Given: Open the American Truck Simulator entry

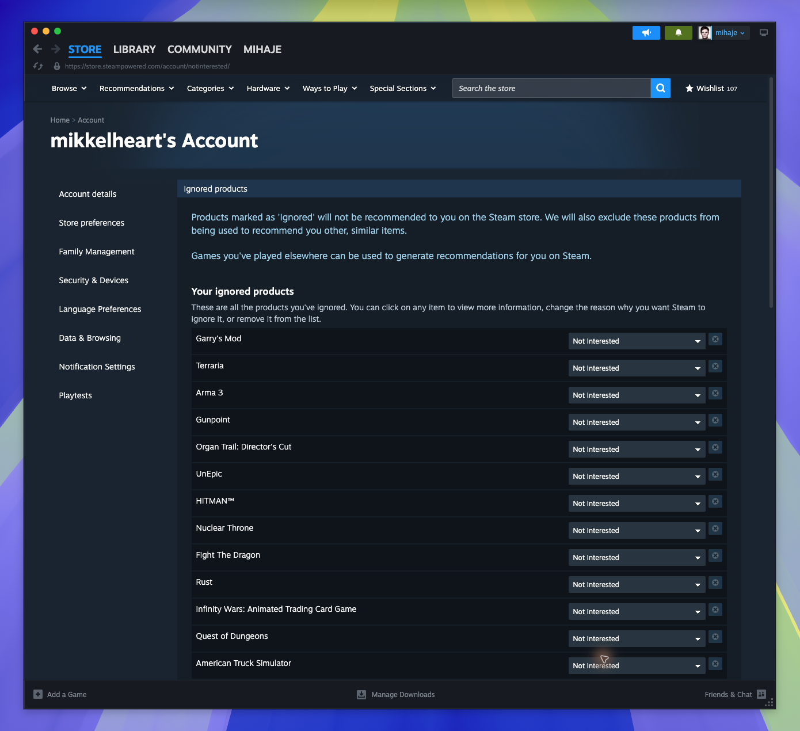Looking at the screenshot, I should click(243, 663).
